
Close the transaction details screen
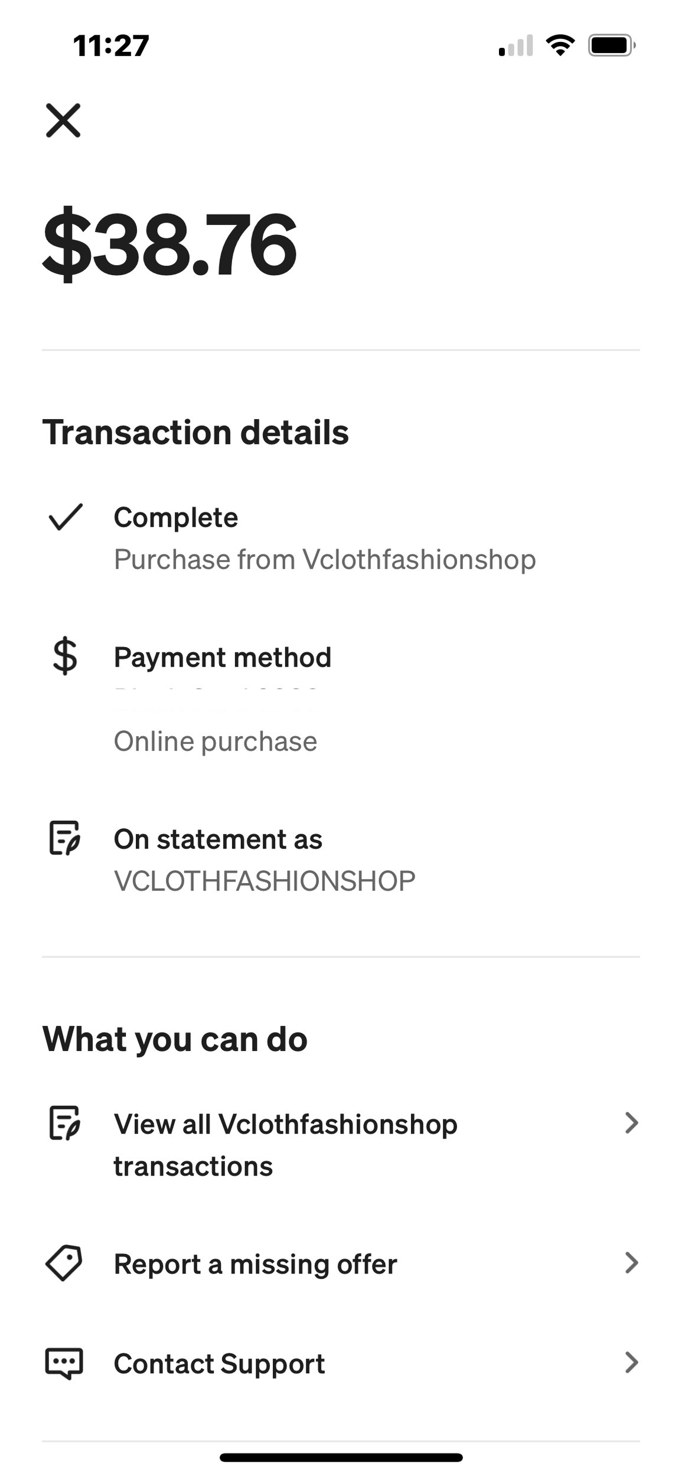(x=63, y=120)
